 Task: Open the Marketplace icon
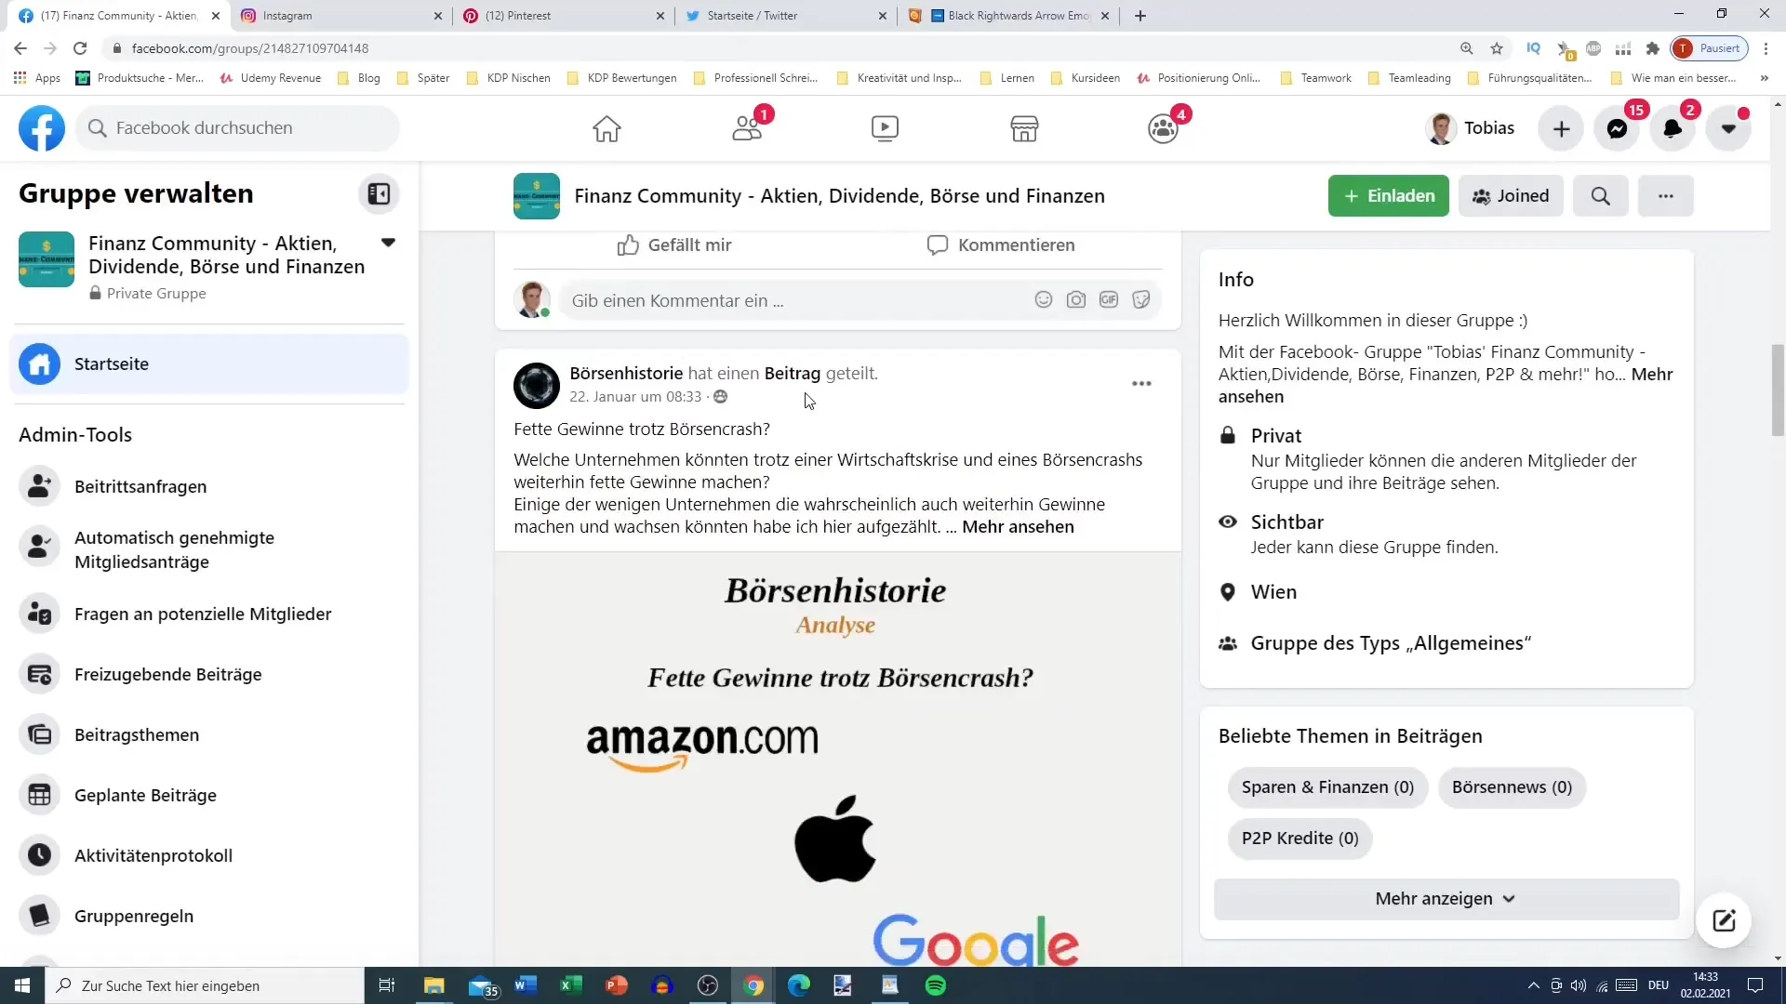1024,128
